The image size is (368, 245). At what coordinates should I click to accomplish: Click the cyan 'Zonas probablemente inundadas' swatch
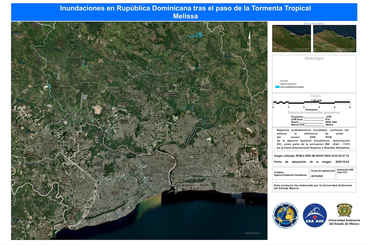277,87
